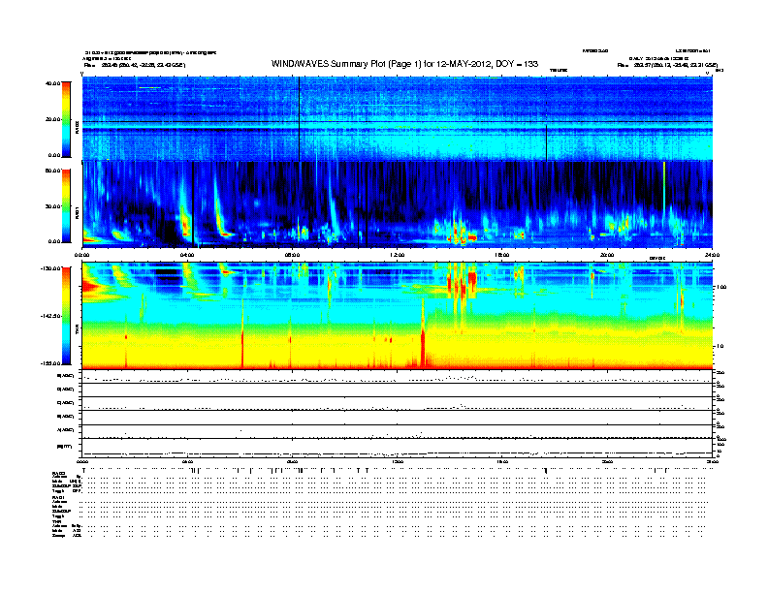Click the 24:00 label under RAD1 spectrogram
Screen dimensions: 768x593
(x=712, y=255)
